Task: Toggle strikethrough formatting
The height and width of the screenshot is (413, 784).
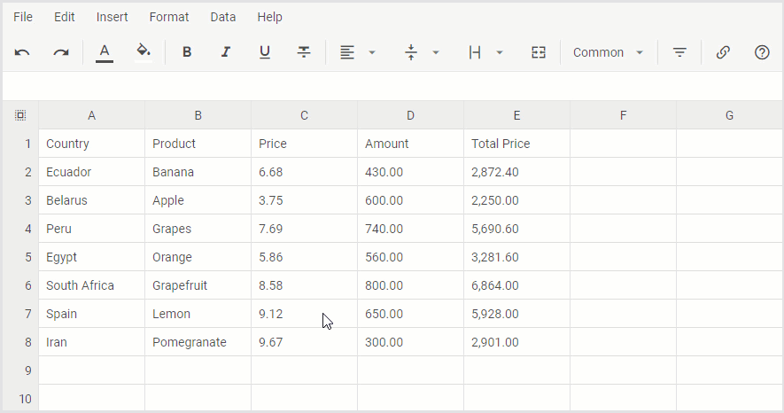Action: click(304, 52)
